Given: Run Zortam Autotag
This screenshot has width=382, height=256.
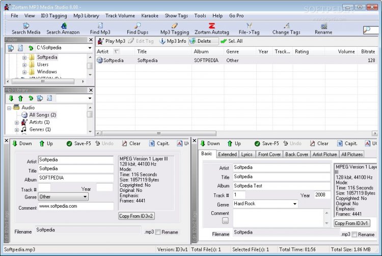Looking at the screenshot, I should tap(212, 29).
